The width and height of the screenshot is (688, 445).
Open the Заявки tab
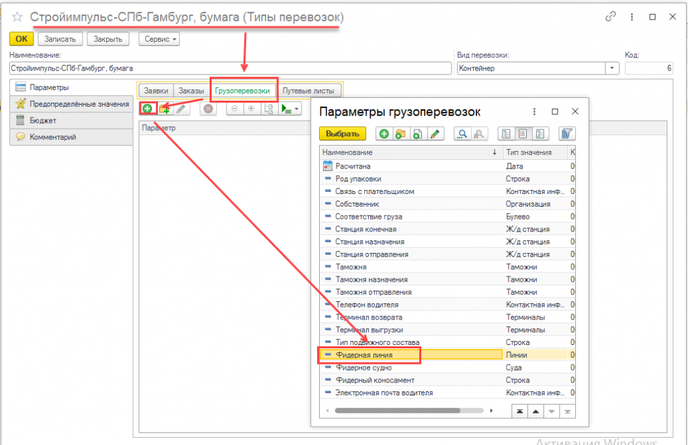pyautogui.click(x=156, y=91)
